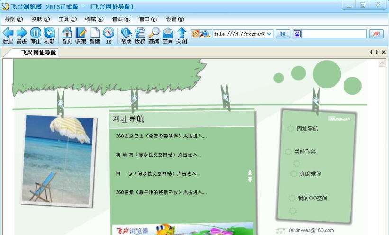Click the cookie face icon beside address bar
The image size is (389, 235).
tap(196, 34)
